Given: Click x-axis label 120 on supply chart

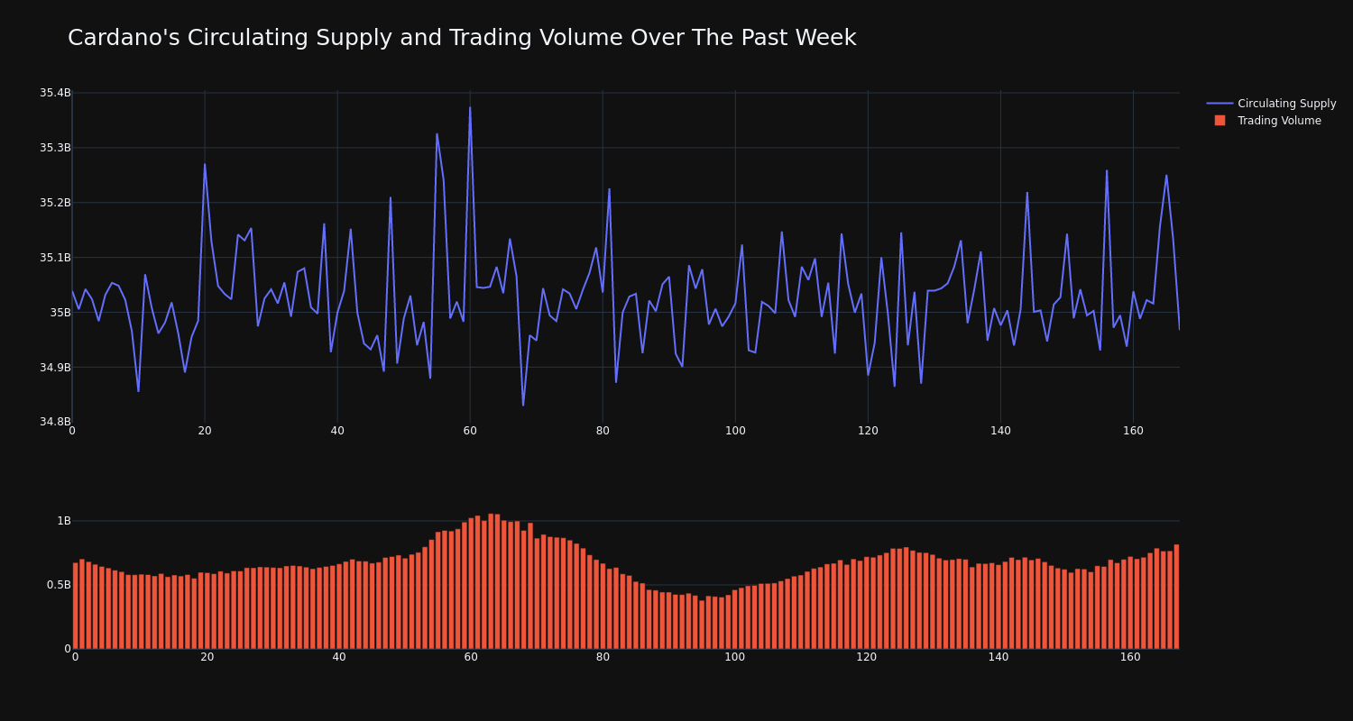Looking at the screenshot, I should [868, 431].
